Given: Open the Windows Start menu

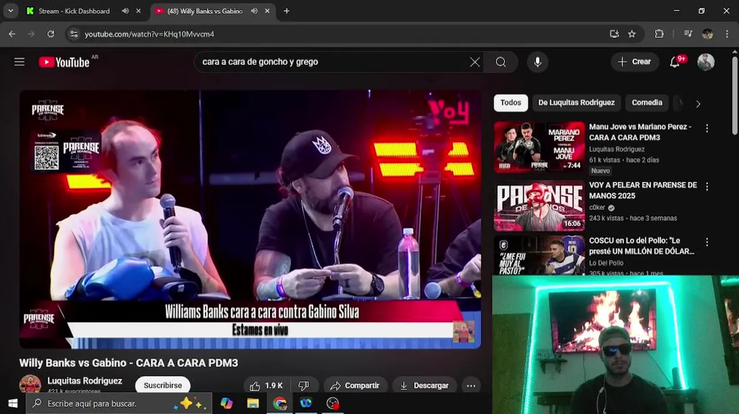Looking at the screenshot, I should tap(13, 403).
